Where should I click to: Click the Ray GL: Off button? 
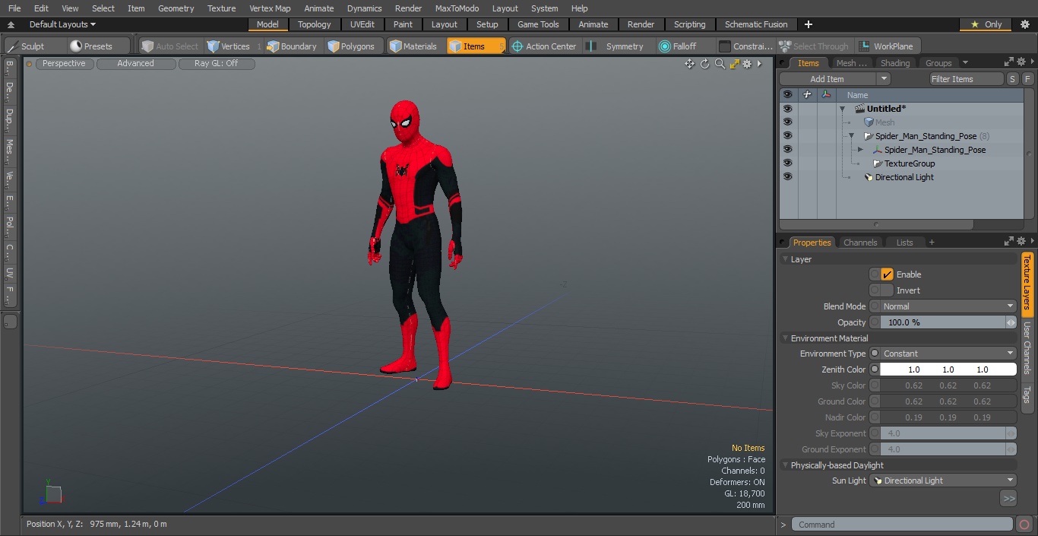click(x=216, y=64)
